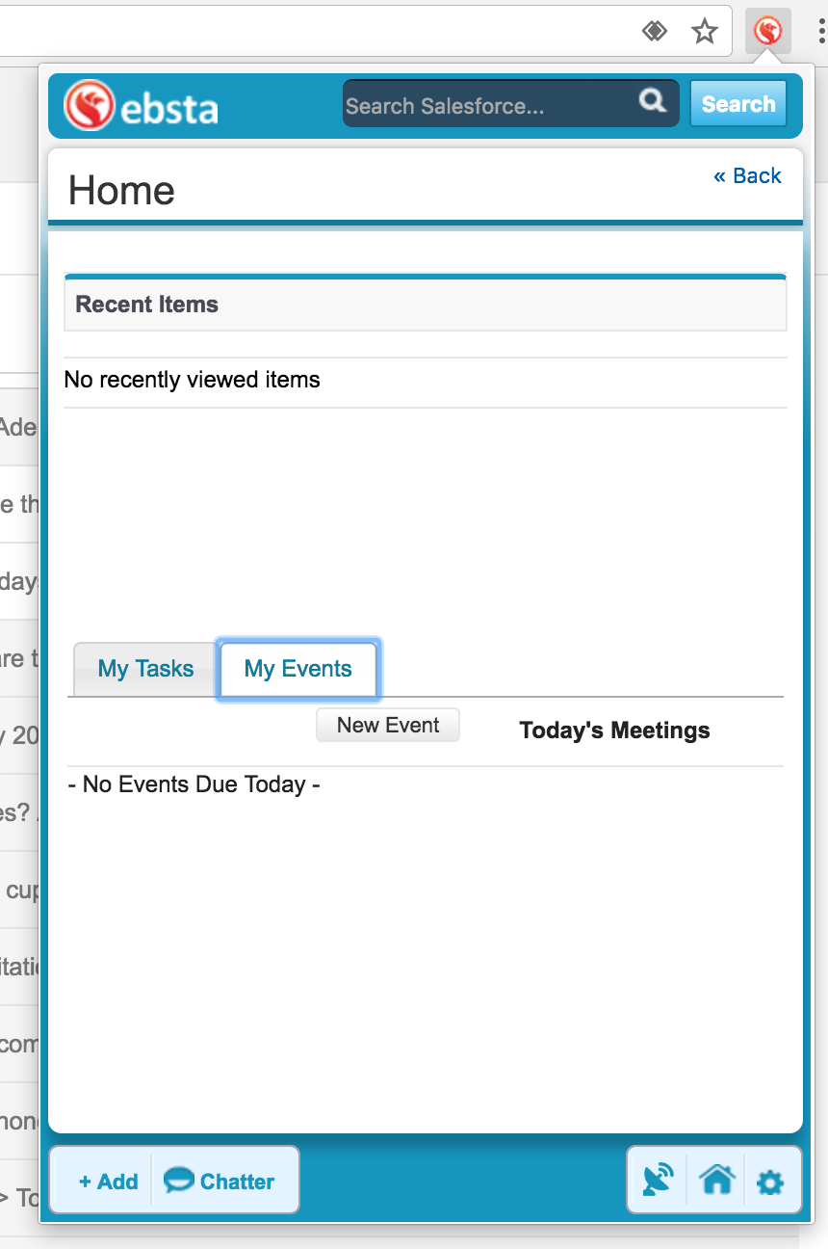
Task: Click the bookmark star icon
Action: 705,32
